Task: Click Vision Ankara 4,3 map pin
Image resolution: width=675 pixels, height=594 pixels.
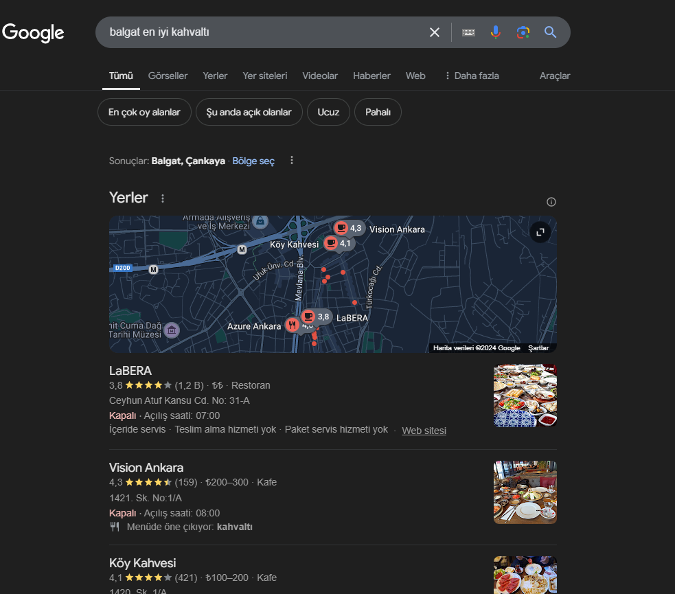Action: [x=349, y=228]
